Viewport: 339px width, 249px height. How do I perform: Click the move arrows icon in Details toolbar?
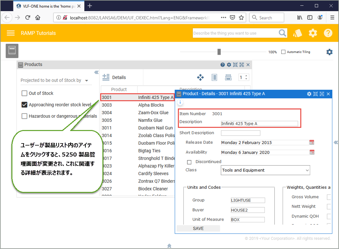(x=200, y=77)
